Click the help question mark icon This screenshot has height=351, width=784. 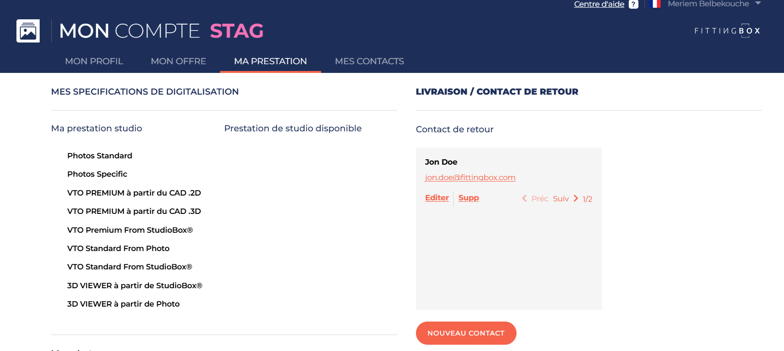tap(634, 4)
